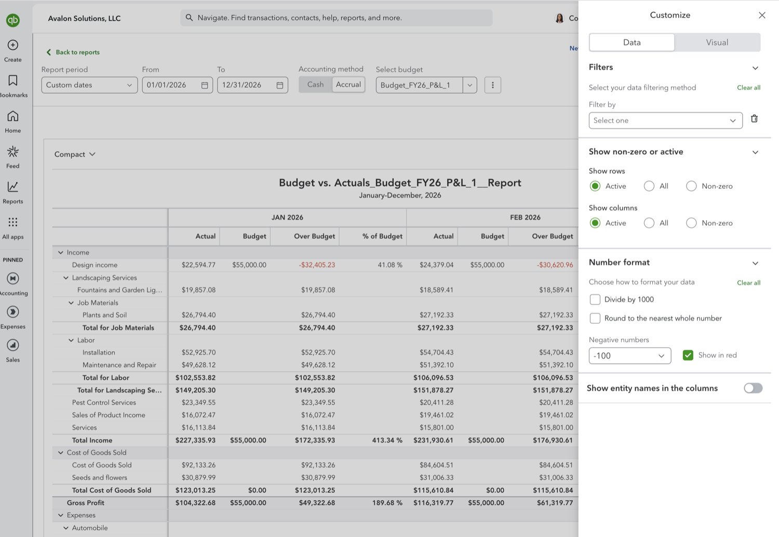Select Cash accounting method

coord(315,85)
